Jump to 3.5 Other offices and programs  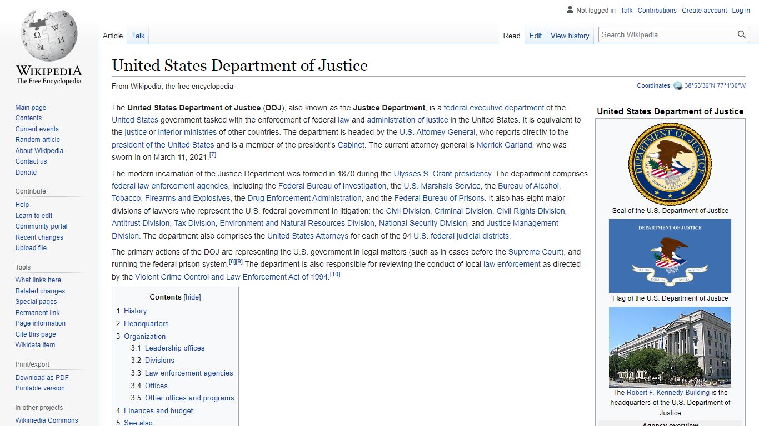click(189, 398)
